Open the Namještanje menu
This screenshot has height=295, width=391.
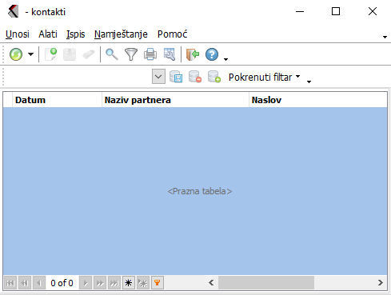click(x=121, y=34)
